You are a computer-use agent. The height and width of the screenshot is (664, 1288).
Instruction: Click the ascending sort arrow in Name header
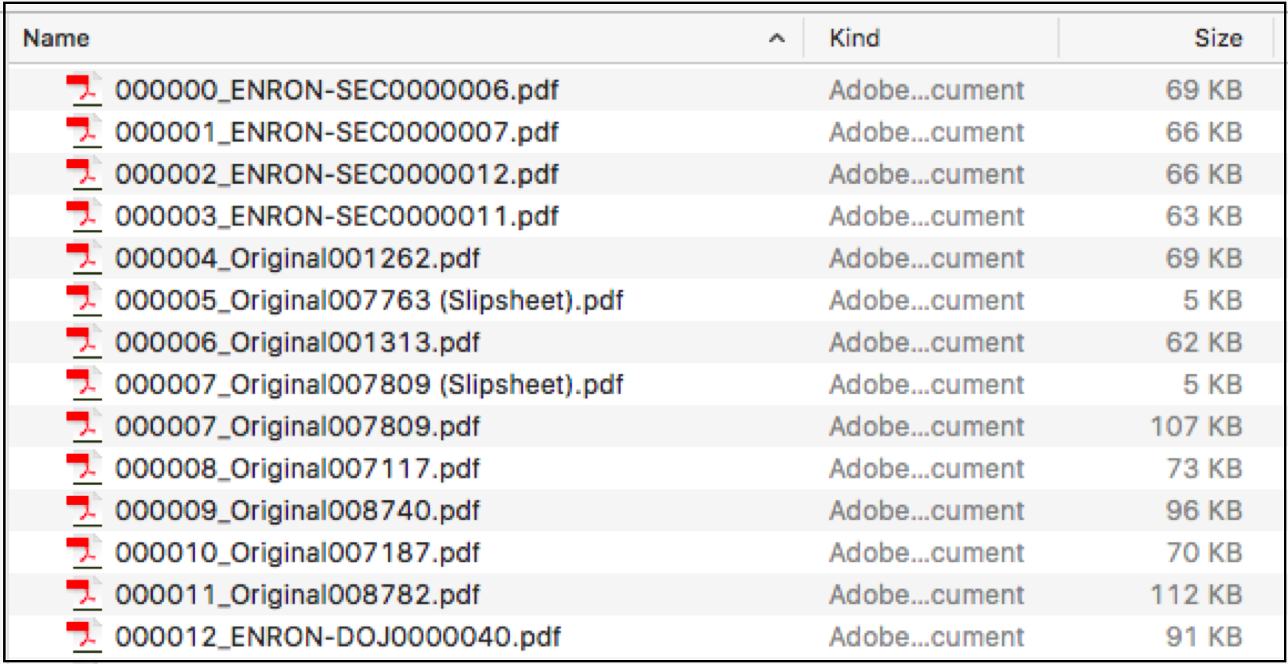[777, 38]
